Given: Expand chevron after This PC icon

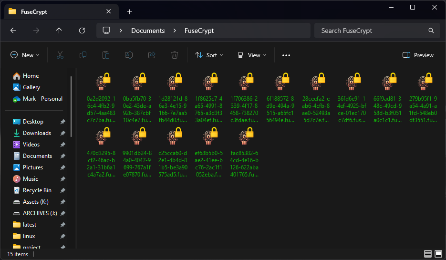Looking at the screenshot, I should pos(121,31).
